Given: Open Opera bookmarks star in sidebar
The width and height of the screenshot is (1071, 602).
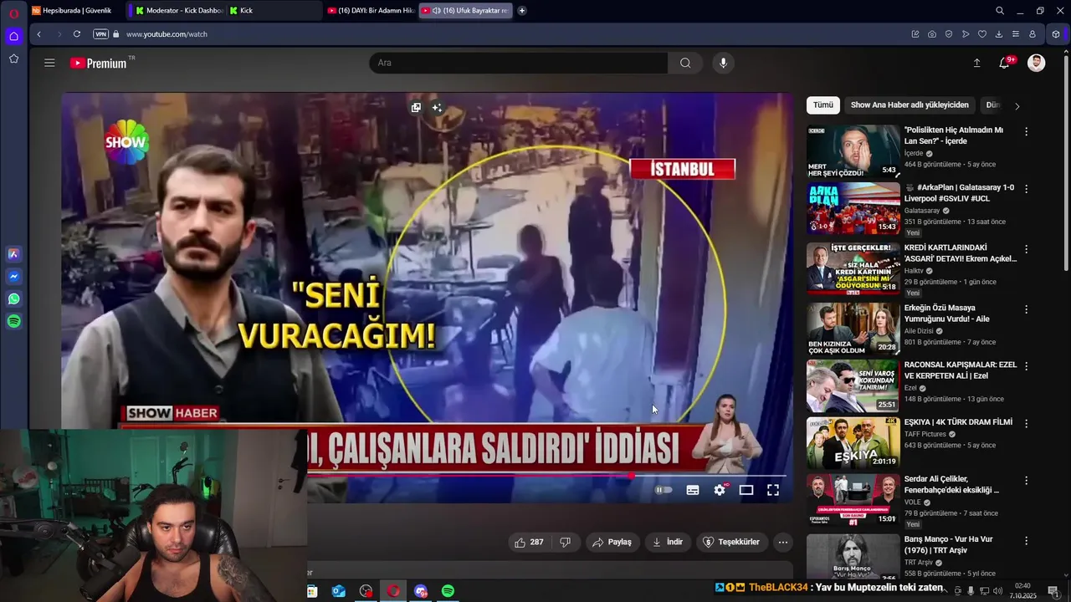Looking at the screenshot, I should [13, 59].
